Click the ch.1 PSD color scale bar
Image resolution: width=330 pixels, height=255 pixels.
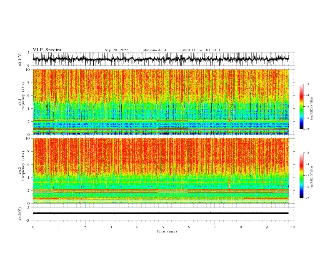coord(302,107)
